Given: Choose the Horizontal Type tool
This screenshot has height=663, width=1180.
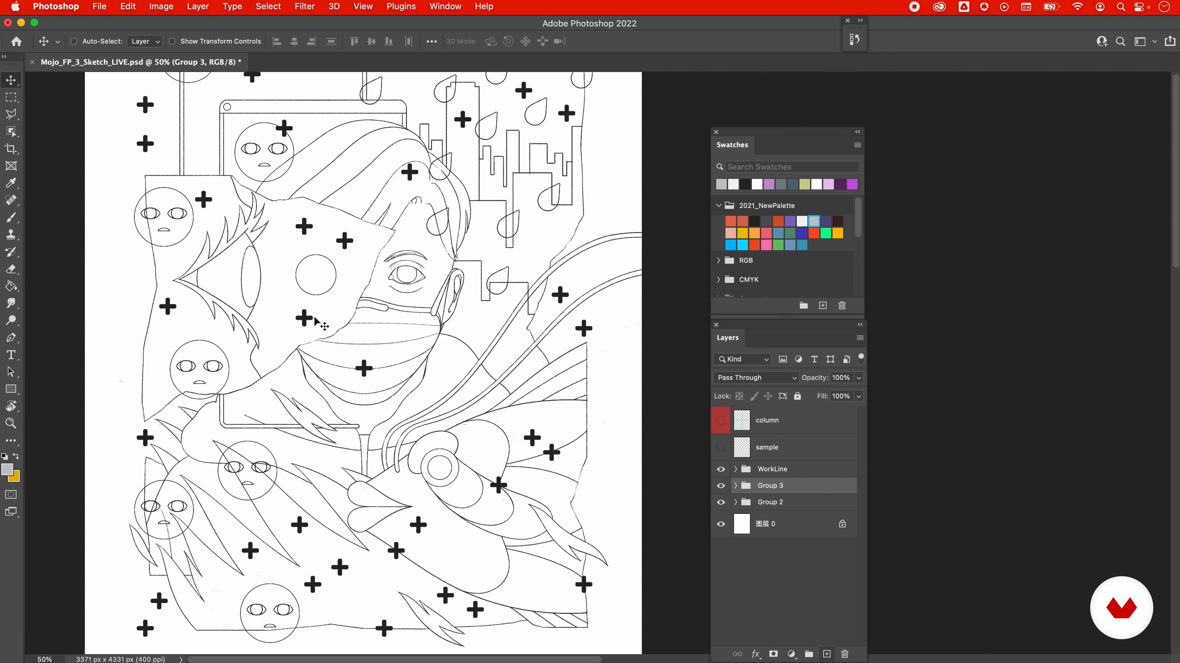Looking at the screenshot, I should click(x=11, y=355).
